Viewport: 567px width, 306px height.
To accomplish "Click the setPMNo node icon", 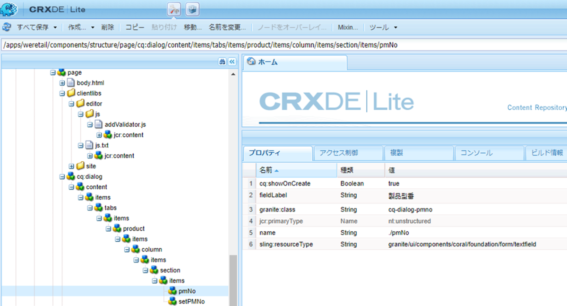I will (x=172, y=301).
